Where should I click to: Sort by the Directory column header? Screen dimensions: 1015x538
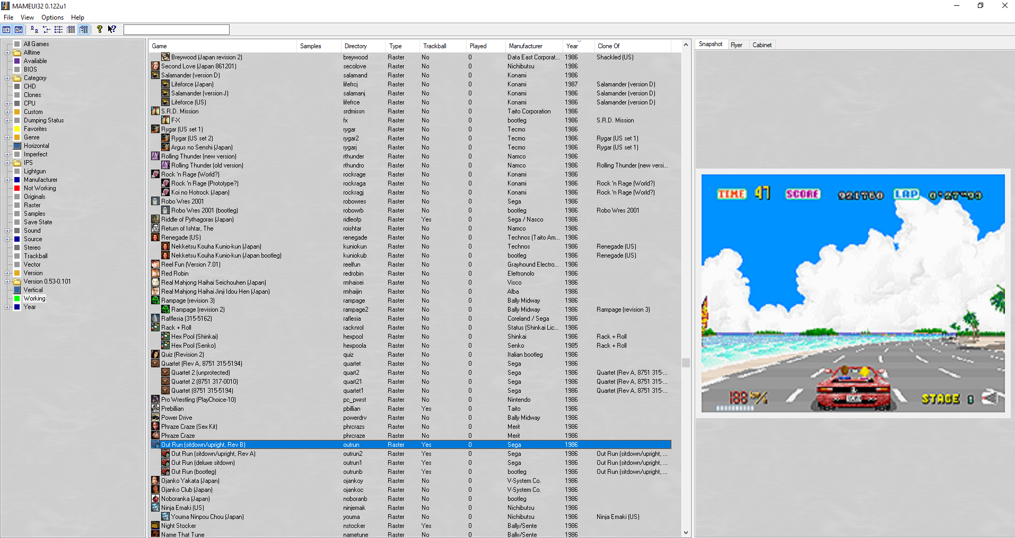coord(363,46)
